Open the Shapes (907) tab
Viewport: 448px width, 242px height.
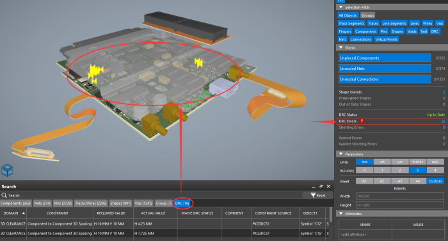[x=120, y=203]
